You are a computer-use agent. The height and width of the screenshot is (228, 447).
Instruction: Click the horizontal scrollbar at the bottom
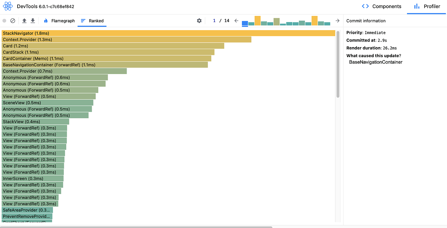coord(137,226)
